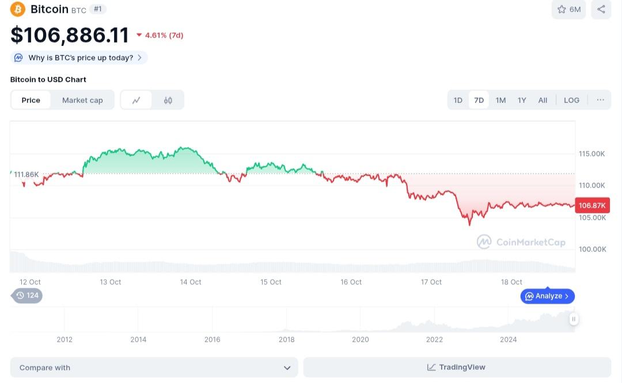The height and width of the screenshot is (383, 622).
Task: Switch to line chart view icon
Action: 136,100
